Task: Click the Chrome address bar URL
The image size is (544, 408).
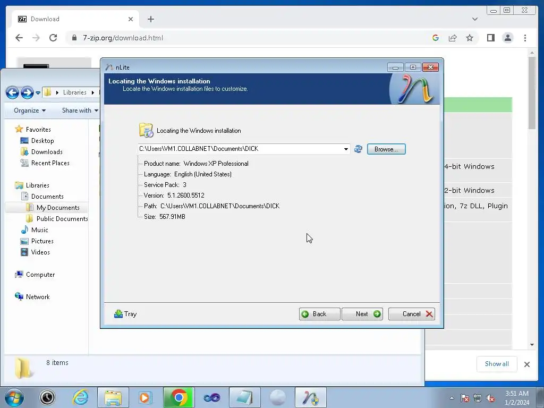Action: coord(123,38)
